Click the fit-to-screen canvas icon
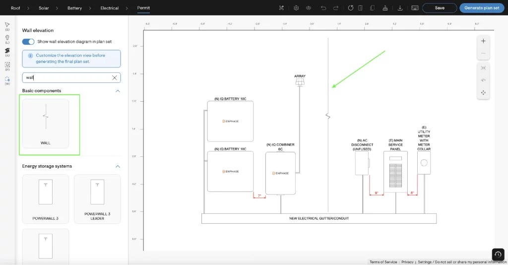The width and height of the screenshot is (508, 265). [483, 67]
